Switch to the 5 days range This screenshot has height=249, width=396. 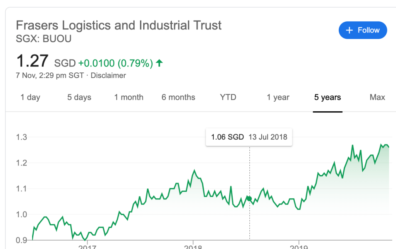coord(79,97)
